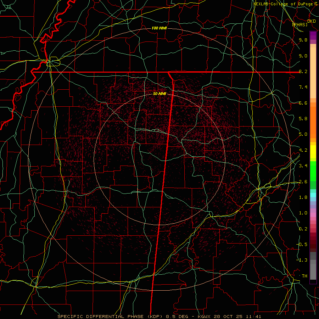The height and width of the screenshot is (319, 319).
Task: Click the 6.6 value on the color scale
Action: [303, 103]
